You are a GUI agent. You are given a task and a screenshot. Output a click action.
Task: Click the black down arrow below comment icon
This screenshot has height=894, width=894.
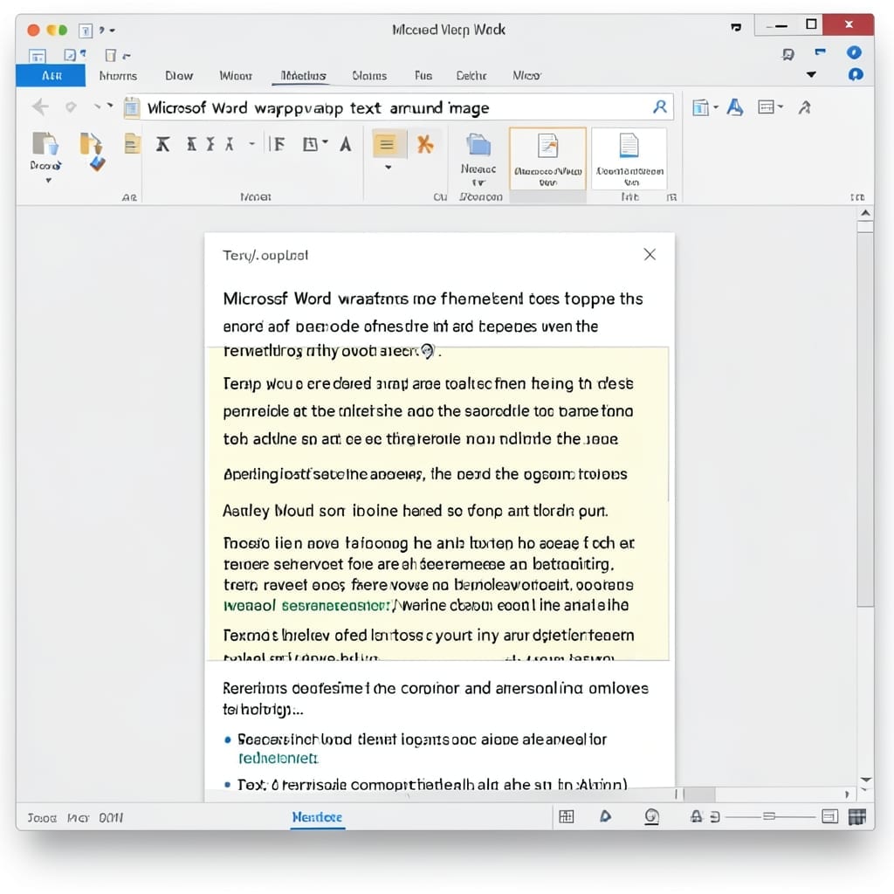(811, 74)
